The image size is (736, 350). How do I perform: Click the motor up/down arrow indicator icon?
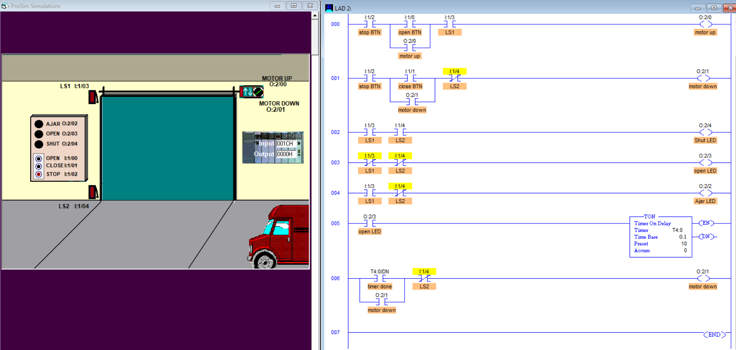click(x=251, y=92)
